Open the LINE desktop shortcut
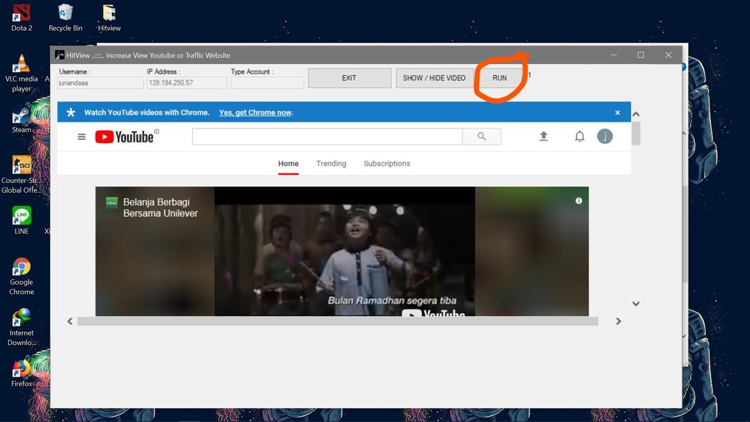 [22, 220]
